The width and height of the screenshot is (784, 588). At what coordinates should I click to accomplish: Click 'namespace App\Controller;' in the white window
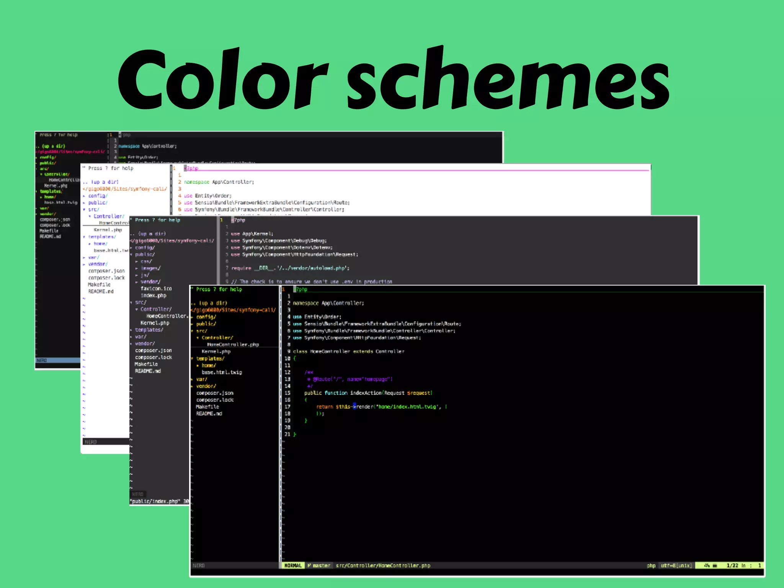(x=219, y=182)
